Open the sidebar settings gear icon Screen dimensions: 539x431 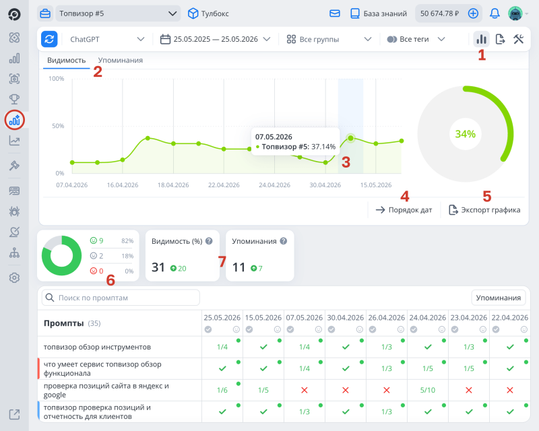coord(14,277)
